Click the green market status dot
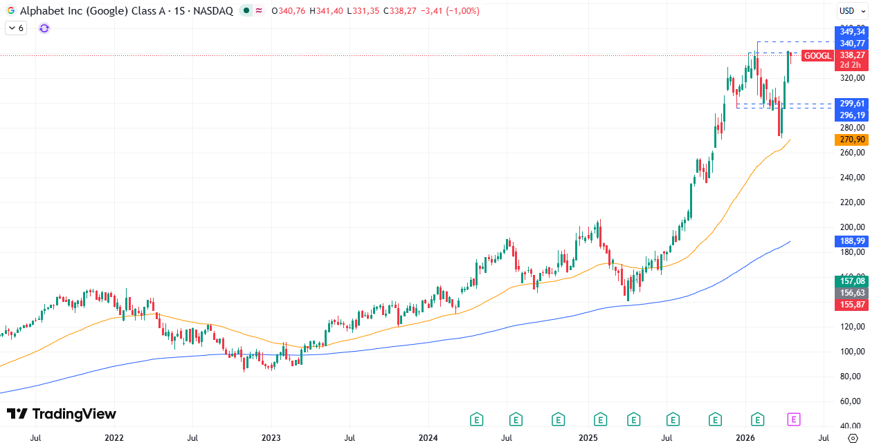 246,11
